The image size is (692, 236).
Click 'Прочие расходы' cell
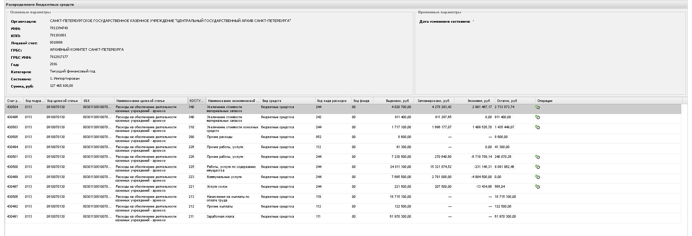(x=219, y=137)
